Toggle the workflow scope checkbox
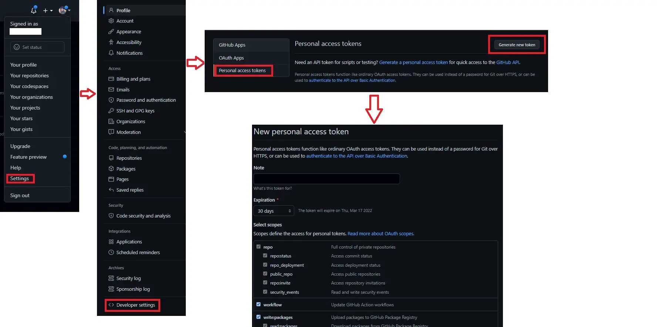Screen dimensions: 658x327 point(258,304)
